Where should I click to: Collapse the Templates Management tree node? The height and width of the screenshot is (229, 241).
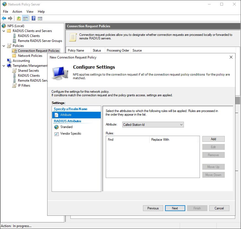pyautogui.click(x=4, y=66)
